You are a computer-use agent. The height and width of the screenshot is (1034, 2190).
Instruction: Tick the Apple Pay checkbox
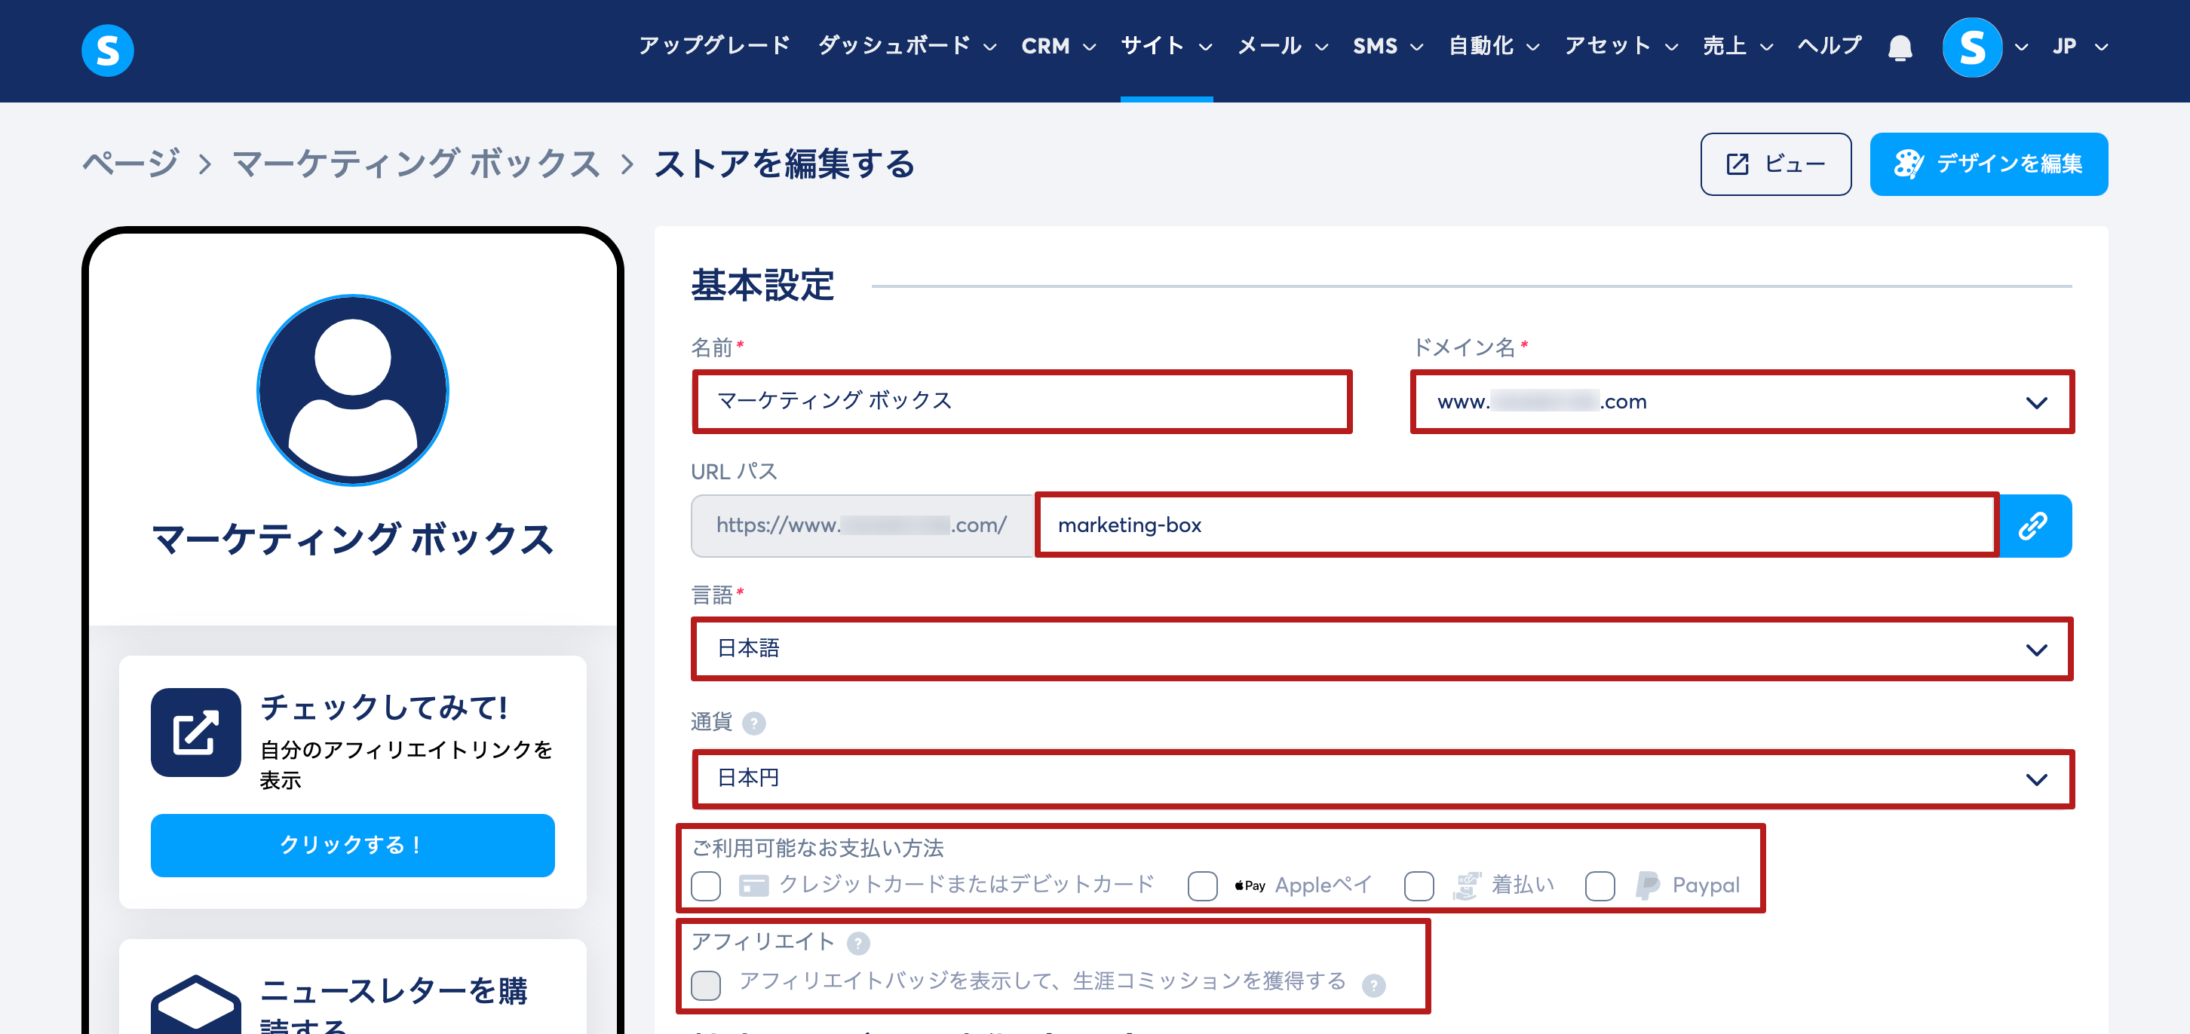(1202, 886)
